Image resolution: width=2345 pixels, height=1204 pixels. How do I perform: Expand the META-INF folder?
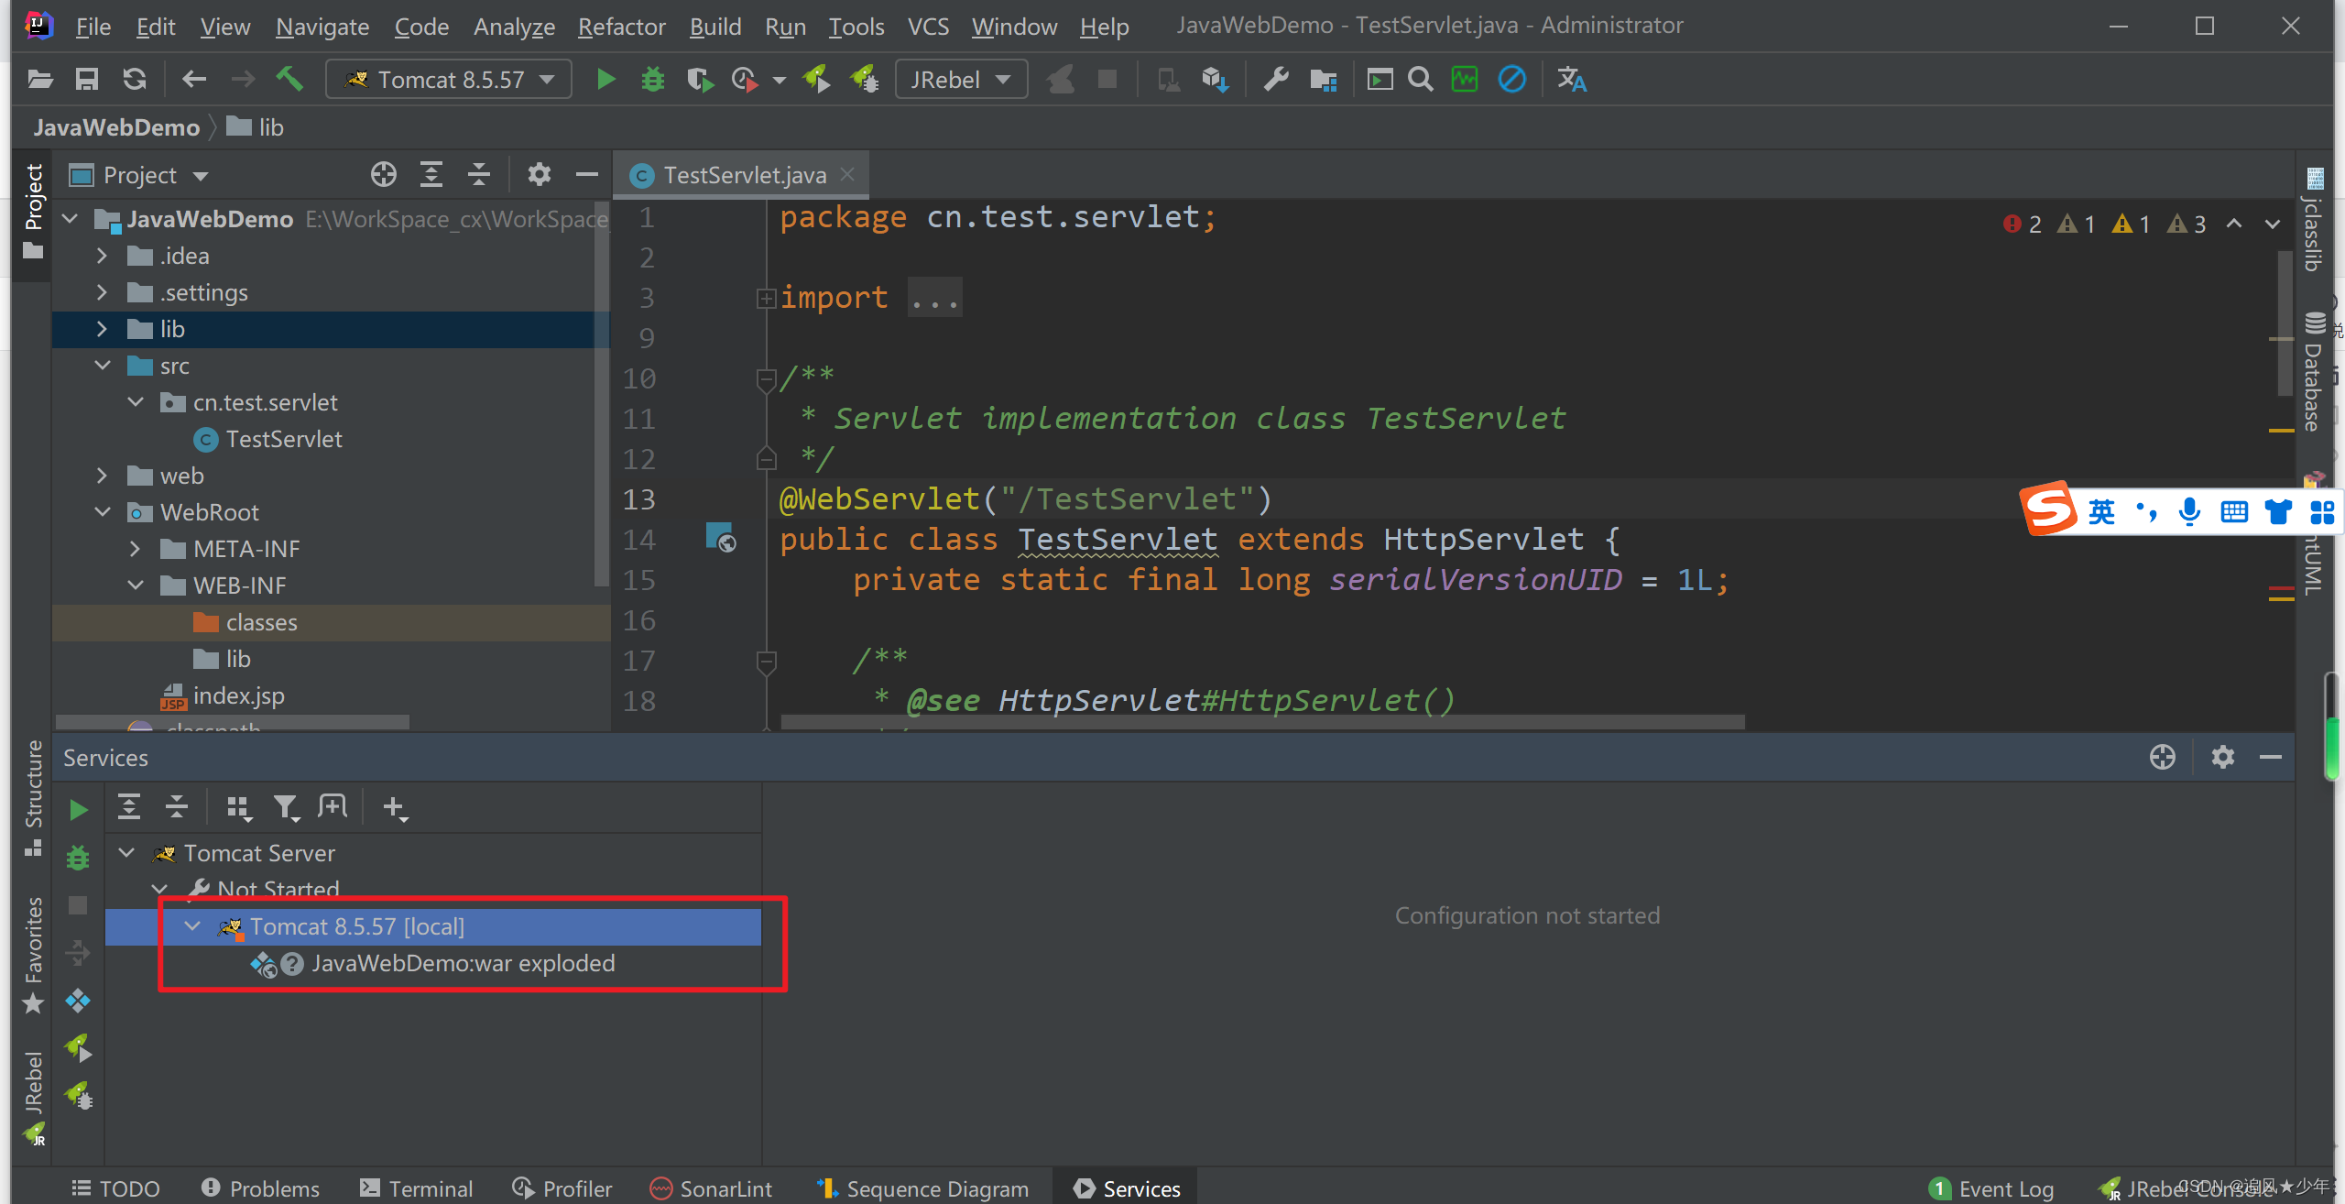135,549
